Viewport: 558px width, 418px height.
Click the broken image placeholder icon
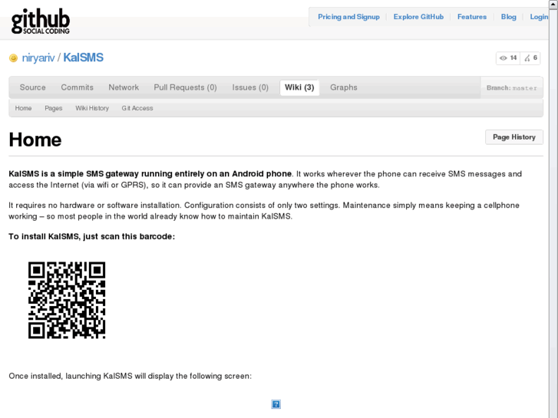(276, 404)
